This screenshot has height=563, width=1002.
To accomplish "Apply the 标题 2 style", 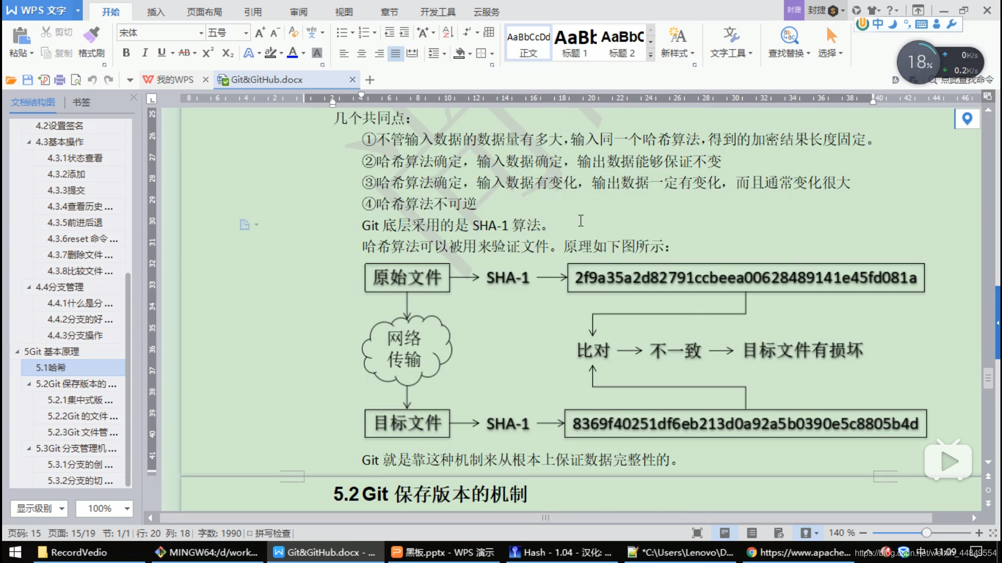I will coord(622,43).
